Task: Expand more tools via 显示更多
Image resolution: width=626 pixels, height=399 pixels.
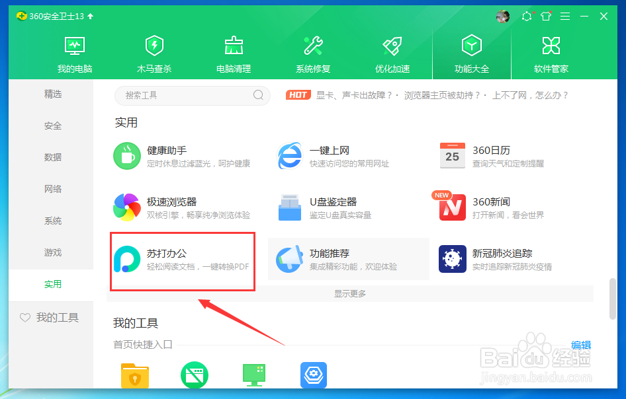Action: [349, 293]
